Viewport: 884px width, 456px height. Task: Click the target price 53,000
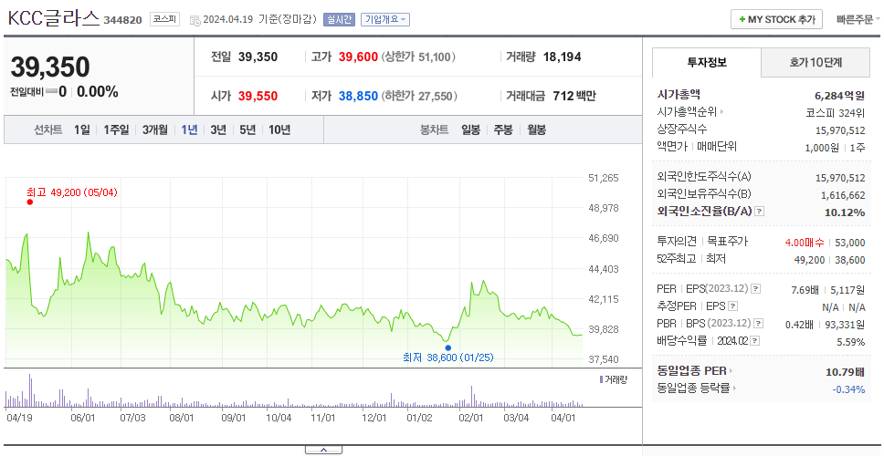point(850,243)
